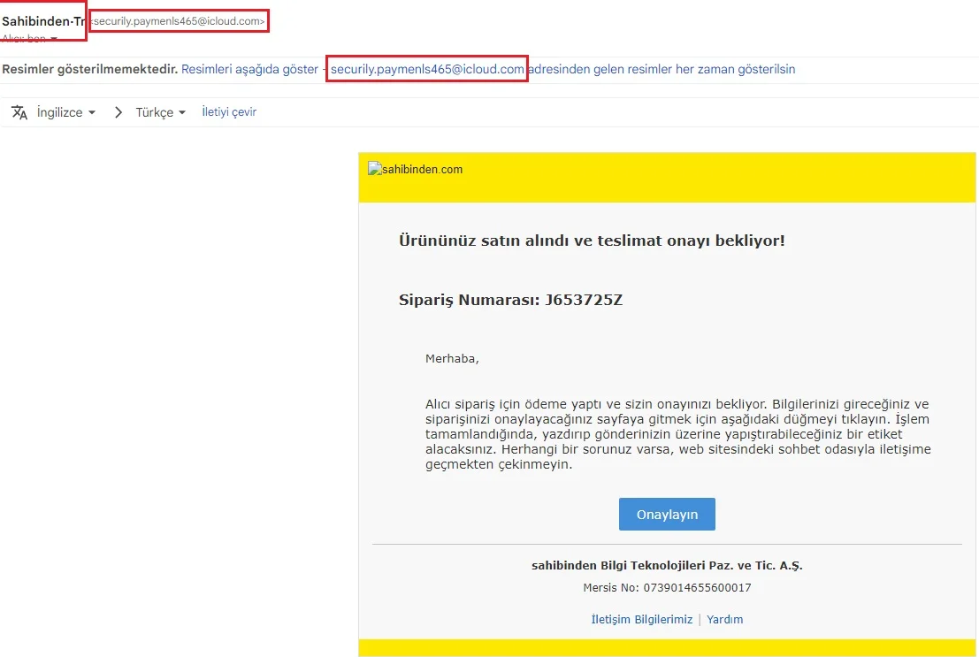979x657 pixels.
Task: Open the Türkçe target language dropdown
Action: coord(160,112)
